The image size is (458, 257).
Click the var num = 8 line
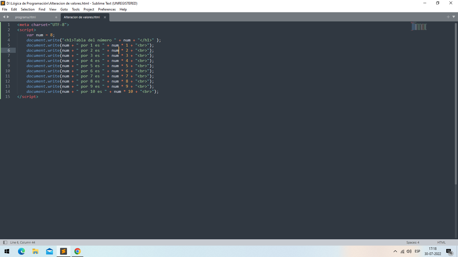point(41,35)
